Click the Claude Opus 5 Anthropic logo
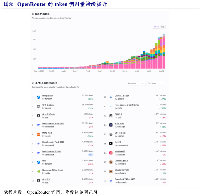201x196 pixels. pos(111,162)
